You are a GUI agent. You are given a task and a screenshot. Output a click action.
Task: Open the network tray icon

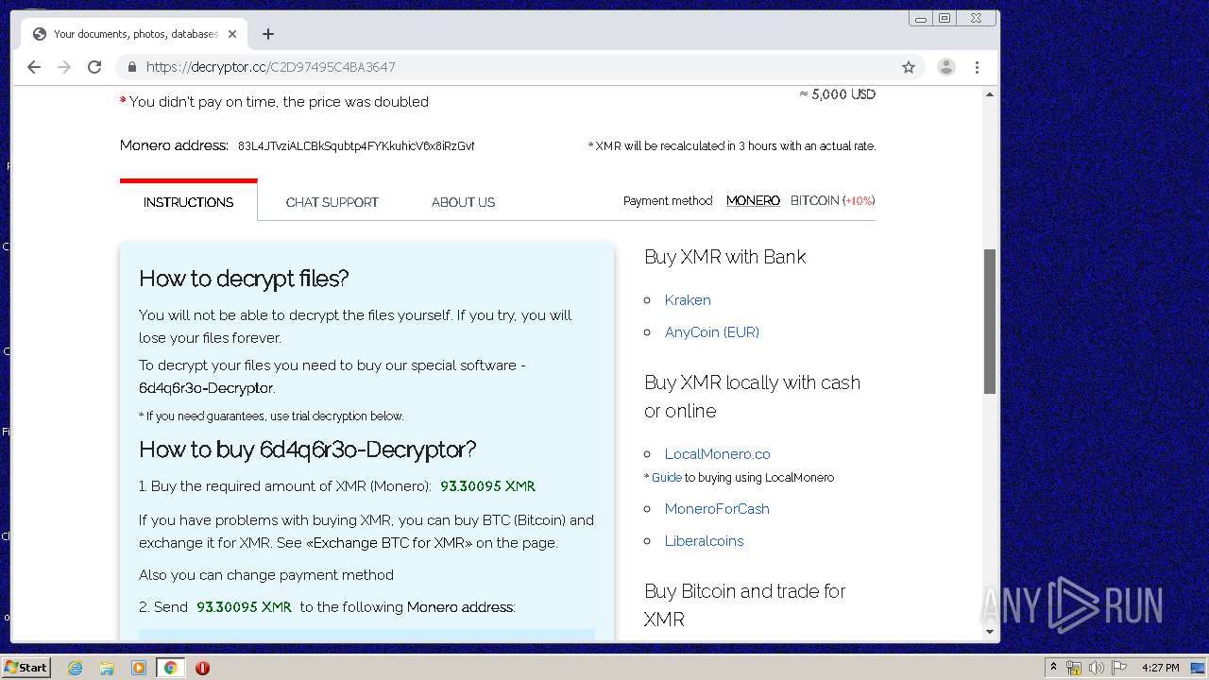tap(1074, 668)
